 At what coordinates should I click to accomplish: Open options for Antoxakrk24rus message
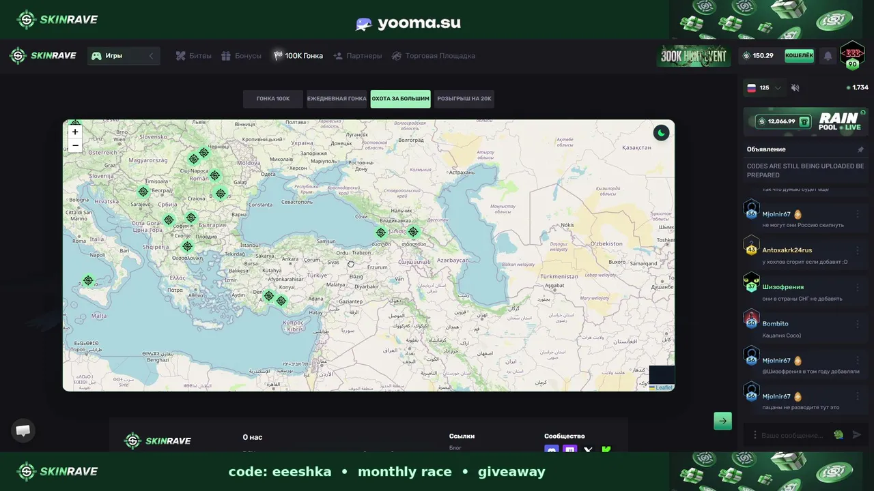pos(858,250)
